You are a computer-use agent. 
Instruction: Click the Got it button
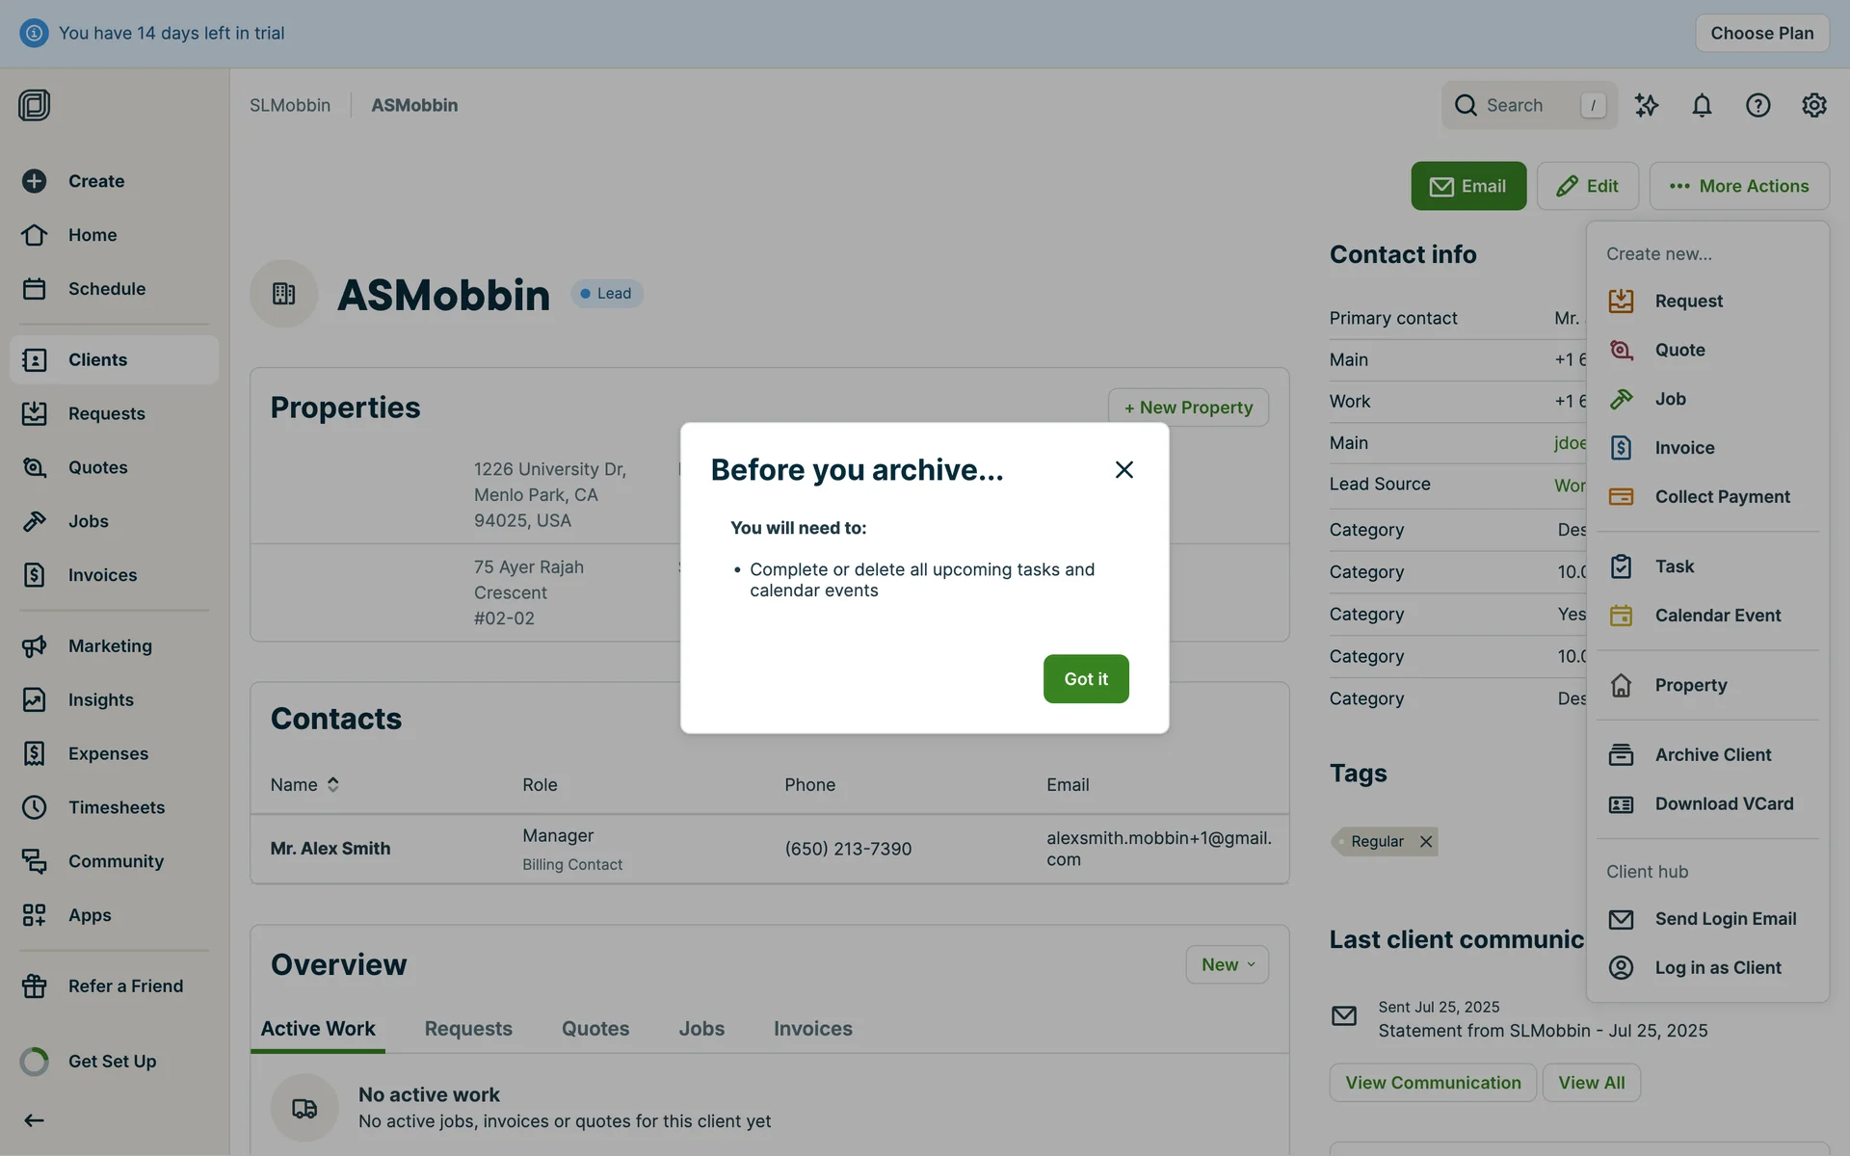1085,678
